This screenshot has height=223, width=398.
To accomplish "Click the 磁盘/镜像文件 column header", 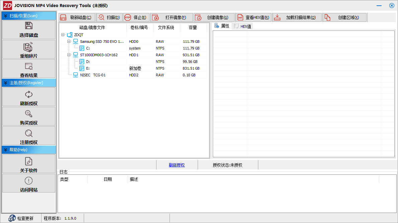I will coord(92,27).
